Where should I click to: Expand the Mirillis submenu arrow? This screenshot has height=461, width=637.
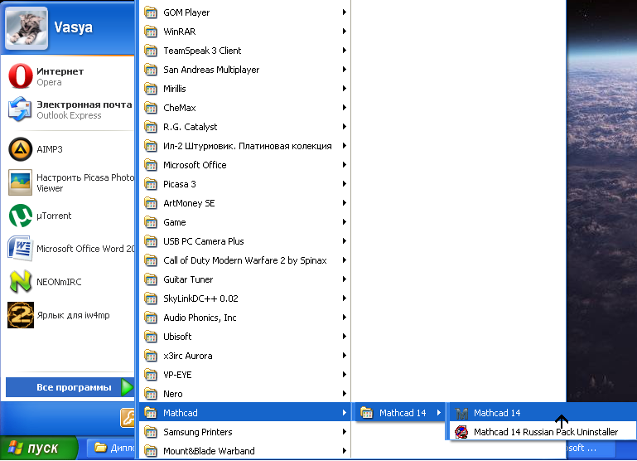[344, 89]
